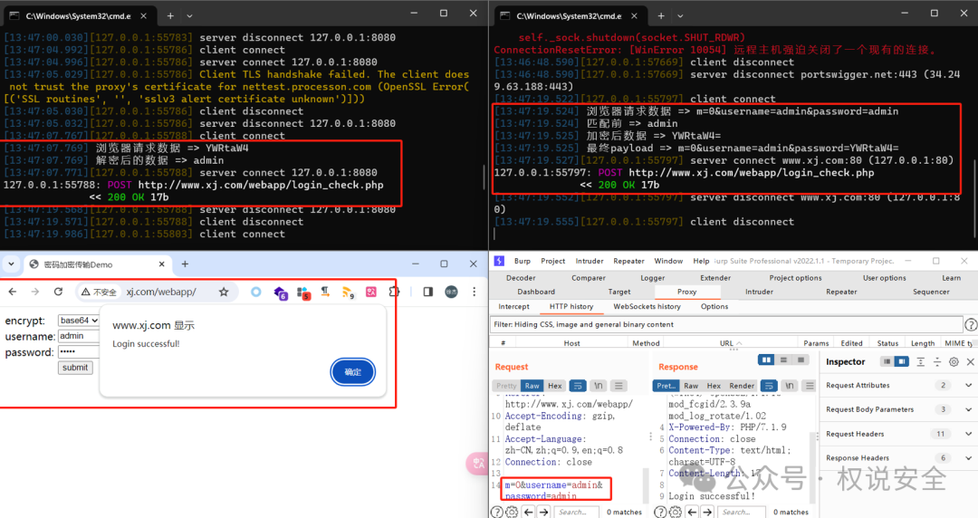Open the Chrome profile avatar
Screen dimensions: 978x518
pos(451,292)
